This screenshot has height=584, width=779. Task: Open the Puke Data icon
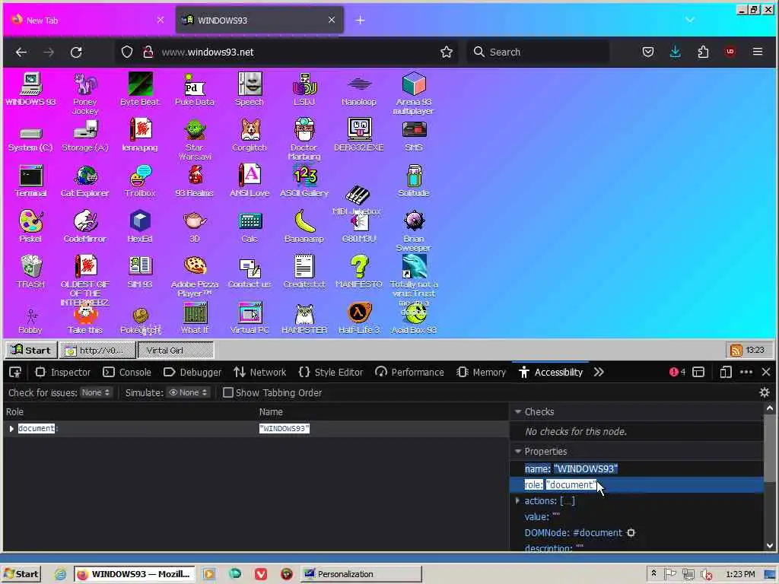(x=195, y=89)
